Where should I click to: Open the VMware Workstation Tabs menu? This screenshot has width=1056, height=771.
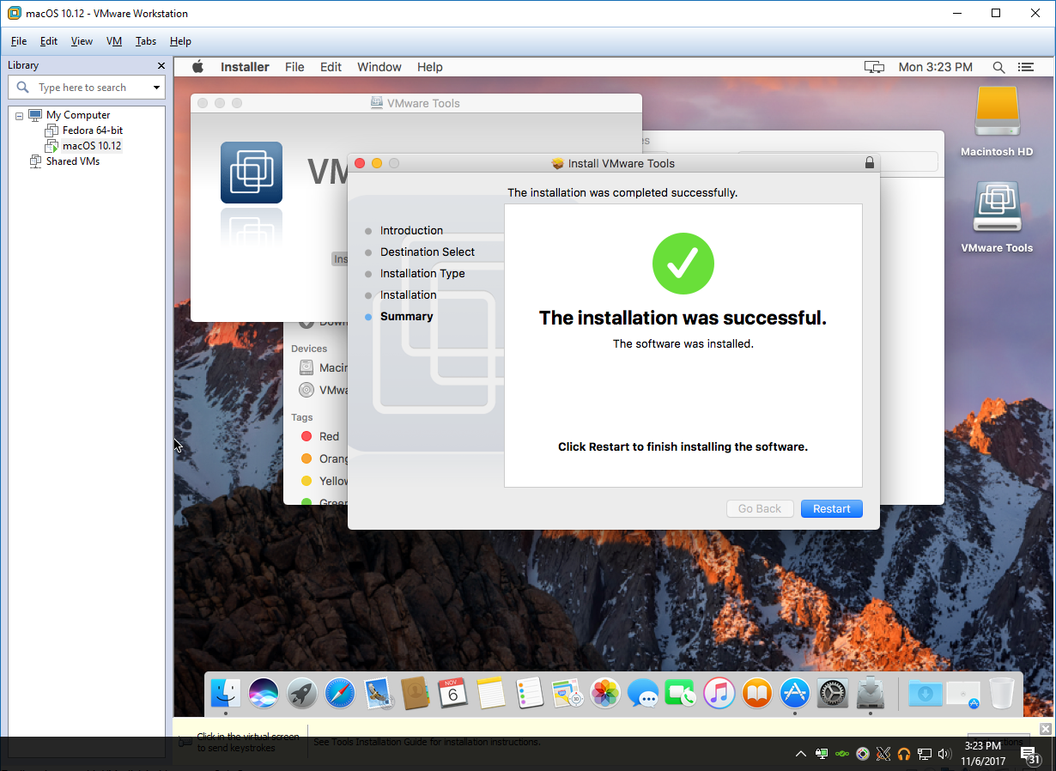click(x=146, y=41)
